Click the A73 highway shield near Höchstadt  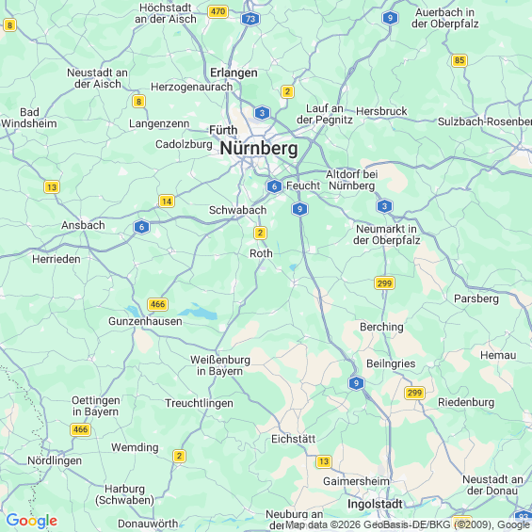250,19
